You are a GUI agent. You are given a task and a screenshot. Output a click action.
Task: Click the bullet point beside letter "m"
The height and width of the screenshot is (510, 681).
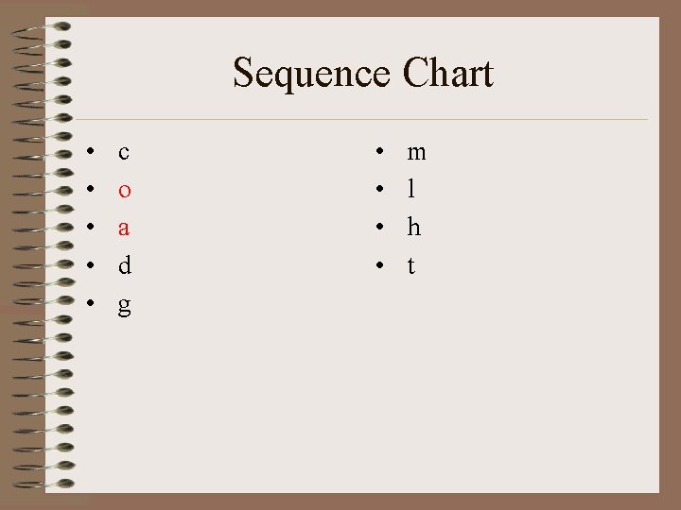pyautogui.click(x=377, y=153)
